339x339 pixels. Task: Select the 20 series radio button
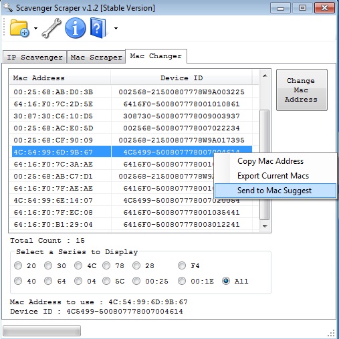click(18, 265)
